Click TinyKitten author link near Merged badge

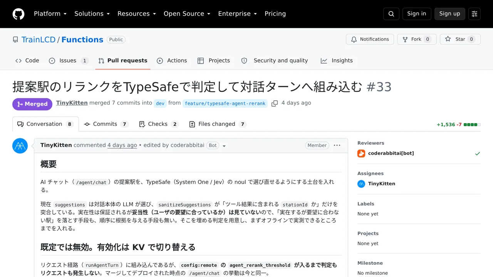[72, 103]
